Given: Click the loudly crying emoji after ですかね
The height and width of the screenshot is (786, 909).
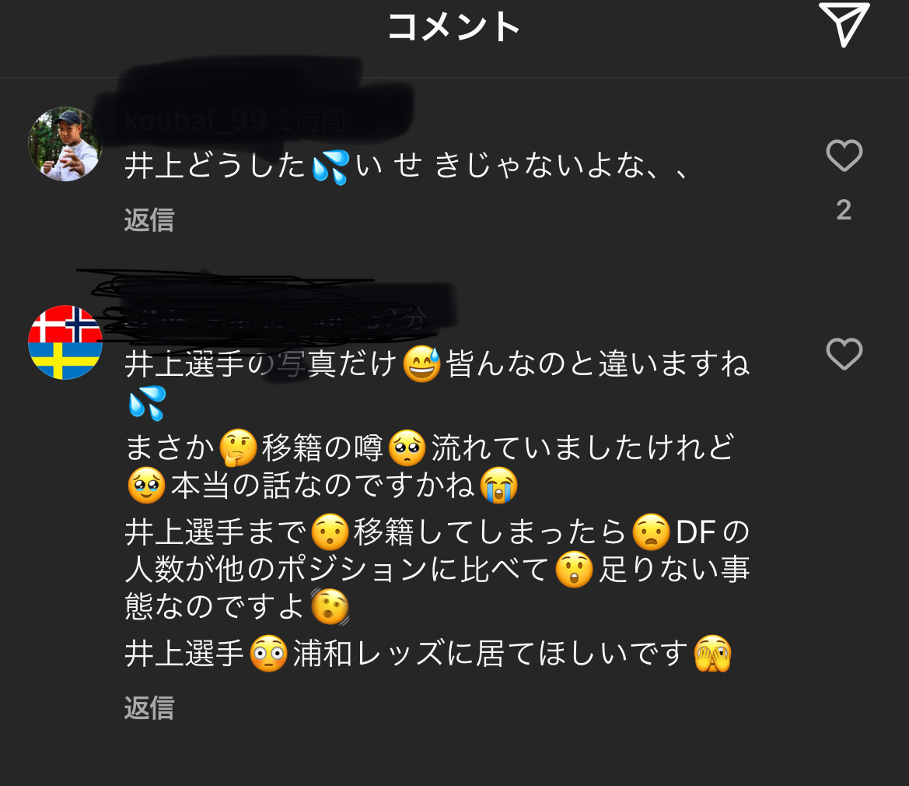Looking at the screenshot, I should point(498,485).
